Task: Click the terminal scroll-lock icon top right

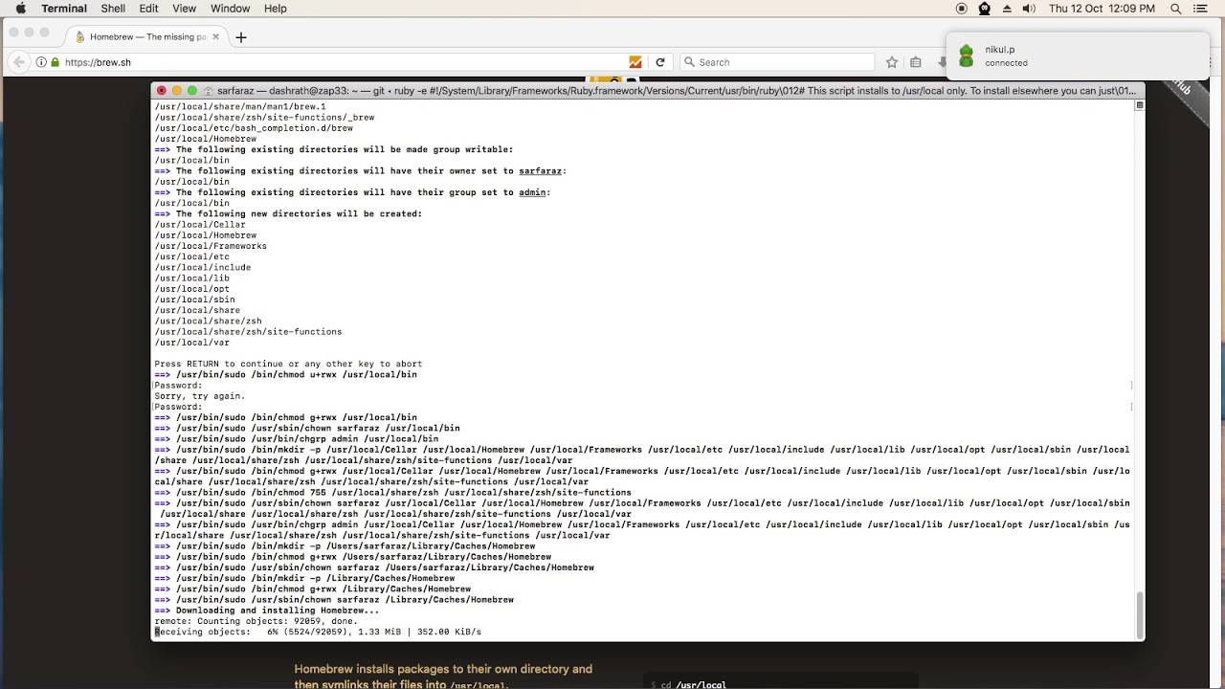Action: tap(1139, 105)
